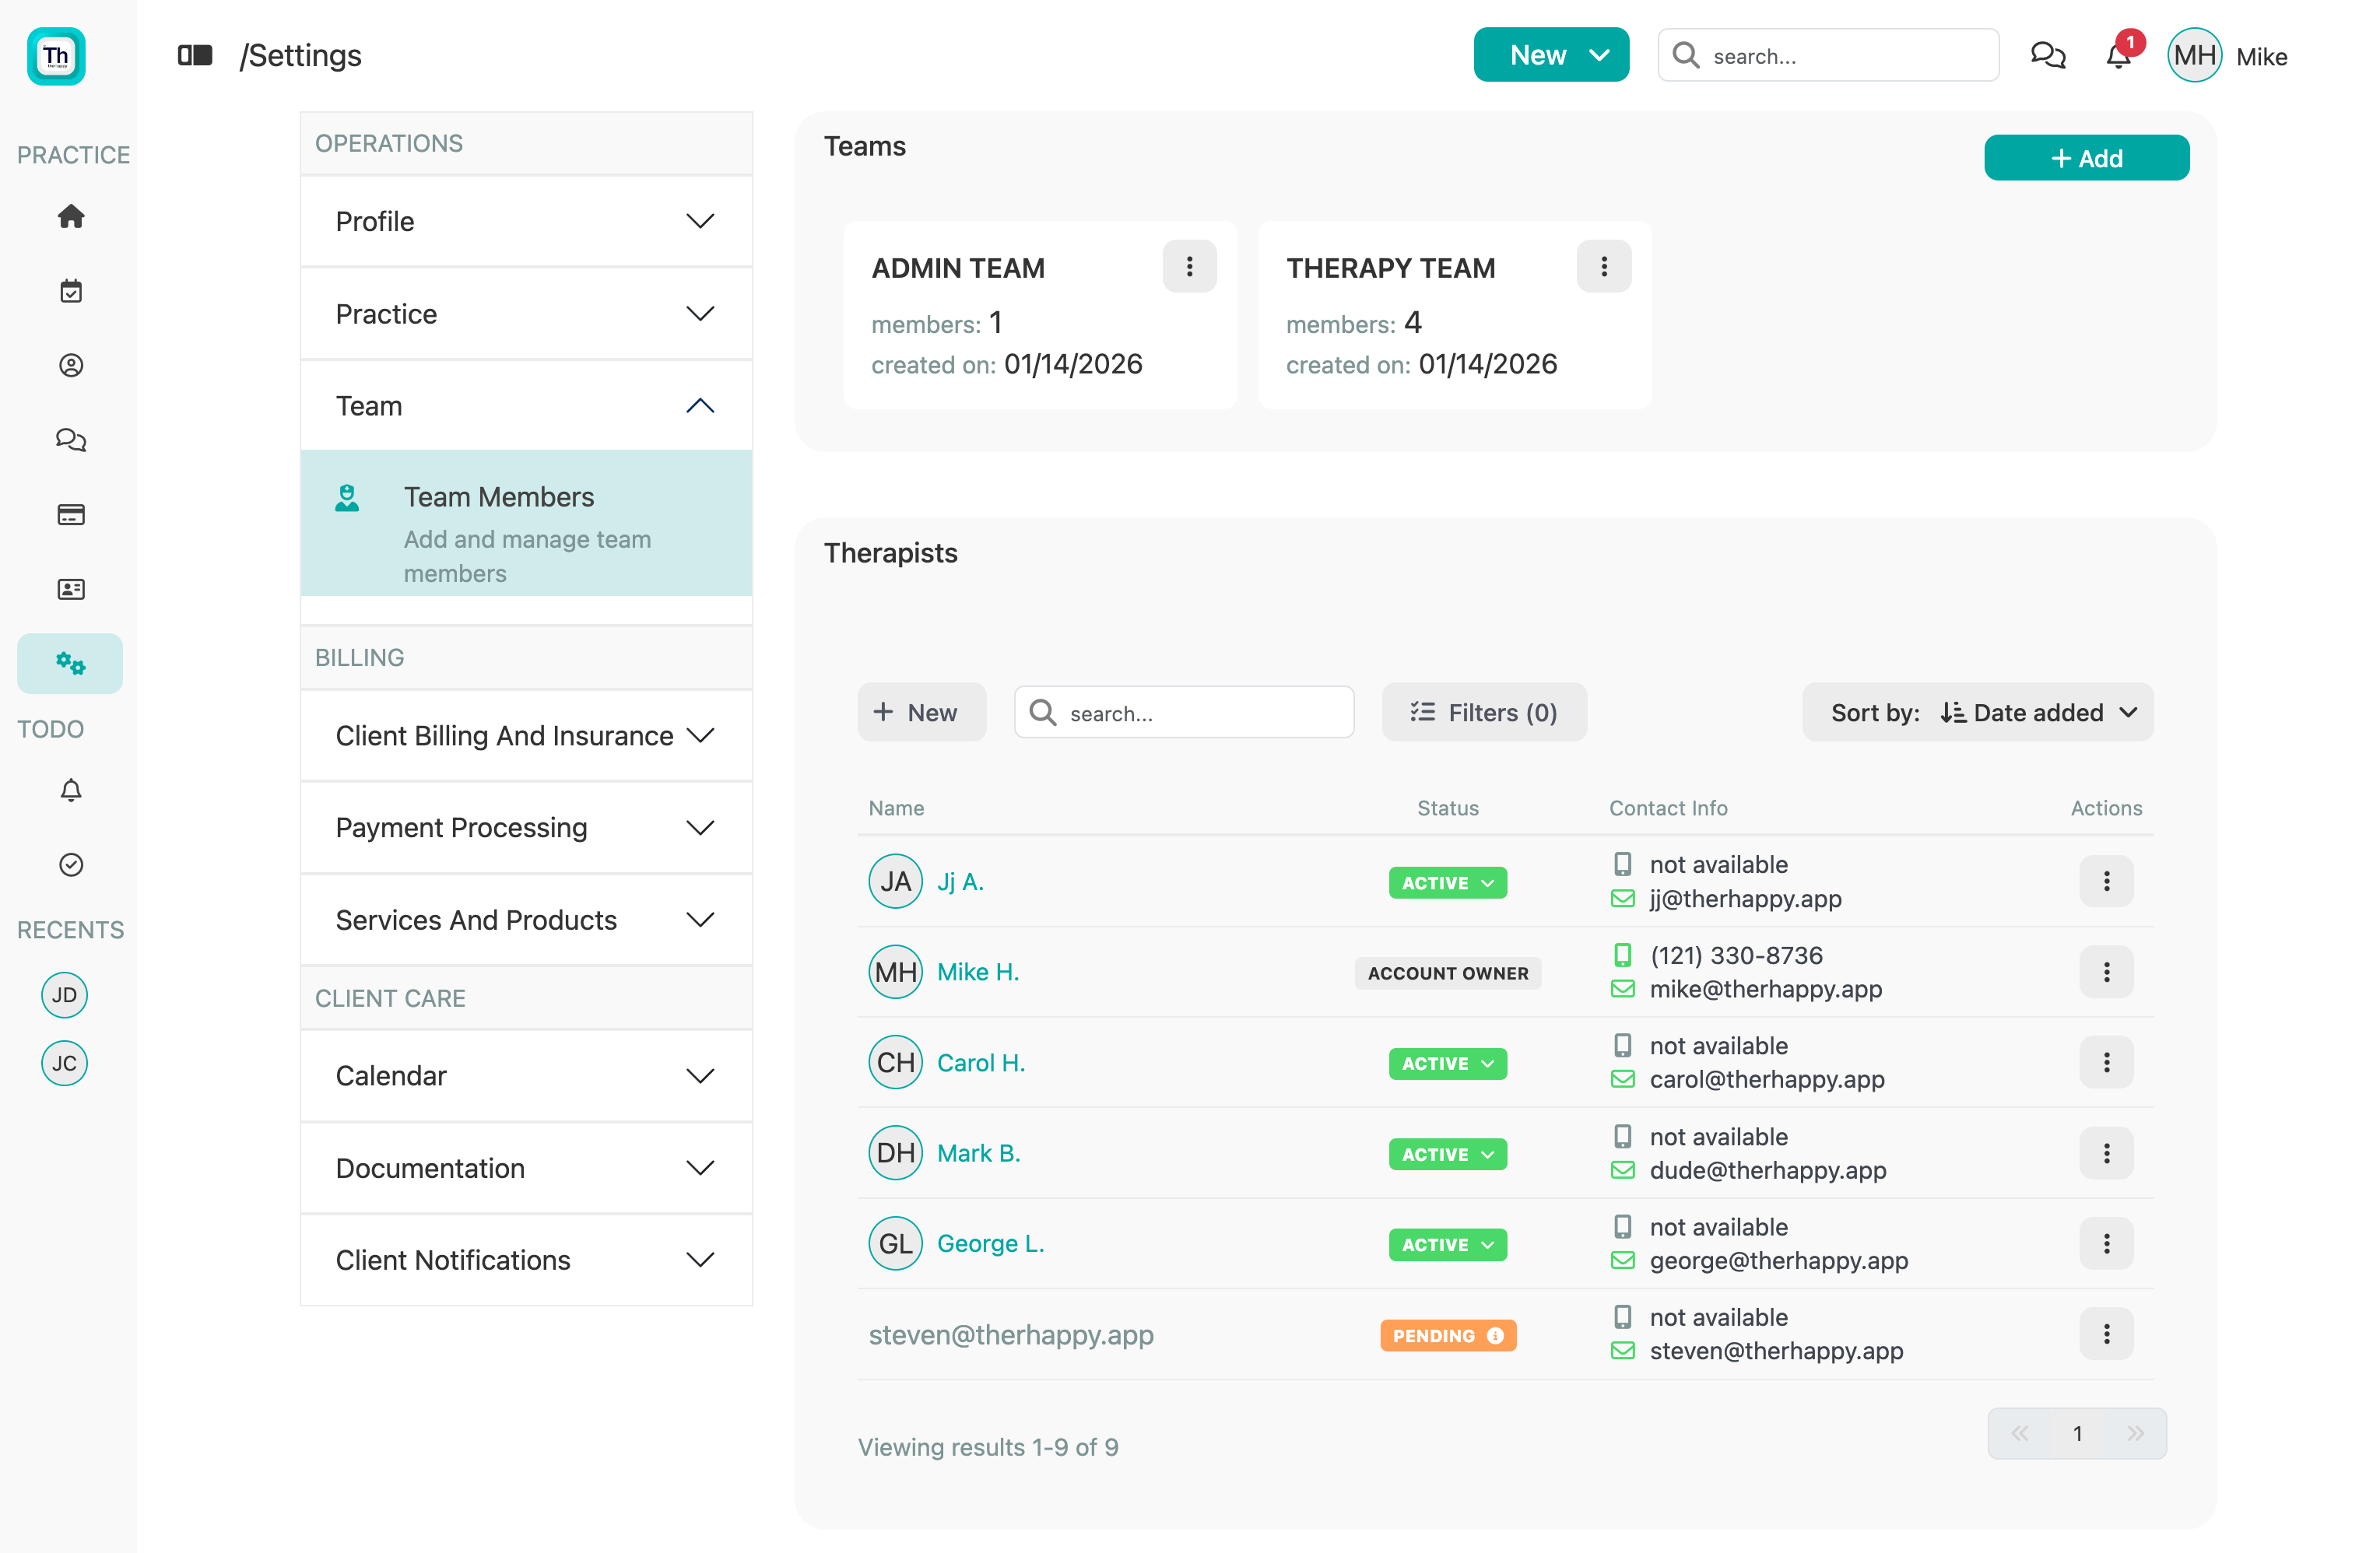Select the billing credit card icon
Viewport: 2380px width, 1553px height.
coord(70,514)
